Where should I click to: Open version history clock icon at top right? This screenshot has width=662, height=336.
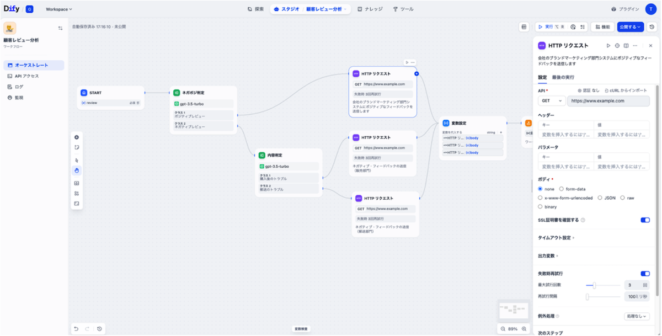[652, 26]
